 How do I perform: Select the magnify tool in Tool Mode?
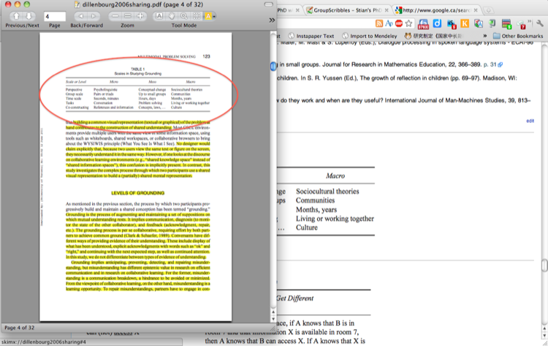tap(184, 16)
